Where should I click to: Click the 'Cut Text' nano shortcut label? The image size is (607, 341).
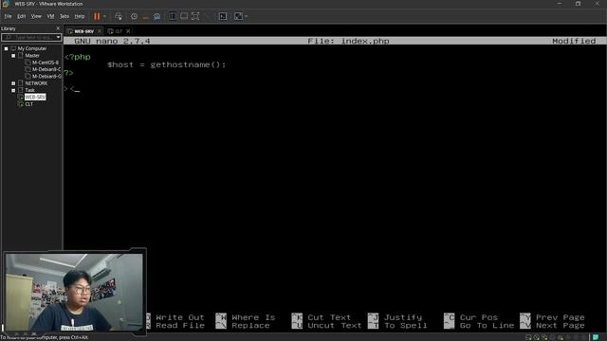(329, 317)
